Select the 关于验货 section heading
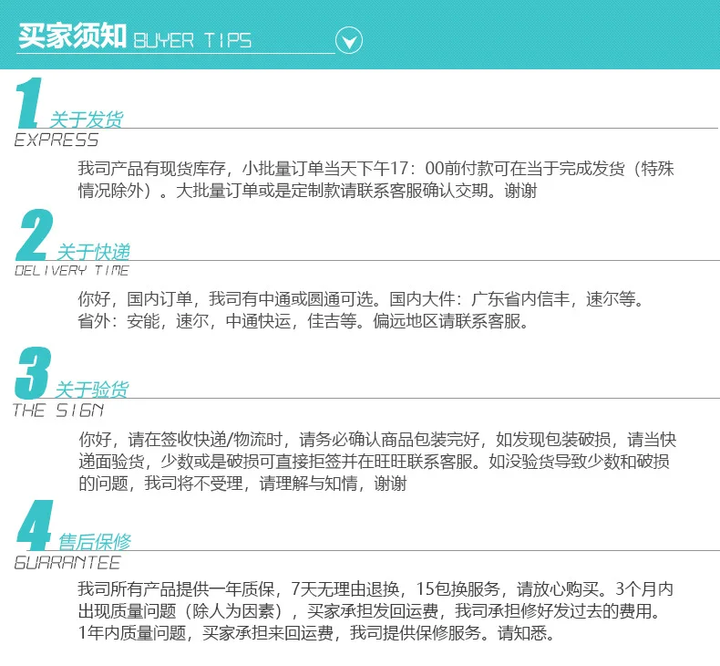 pyautogui.click(x=92, y=390)
